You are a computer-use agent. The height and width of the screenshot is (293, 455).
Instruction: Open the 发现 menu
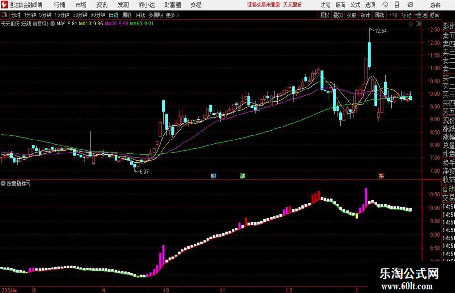coord(123,5)
